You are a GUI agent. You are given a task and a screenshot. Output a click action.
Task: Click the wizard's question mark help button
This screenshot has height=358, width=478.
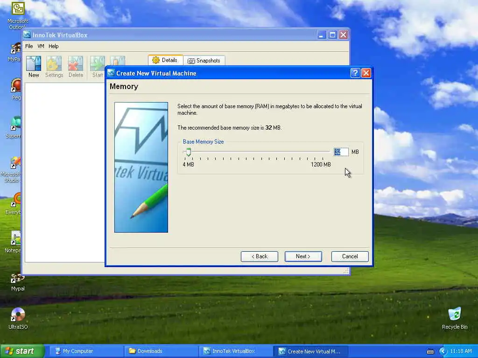(355, 73)
